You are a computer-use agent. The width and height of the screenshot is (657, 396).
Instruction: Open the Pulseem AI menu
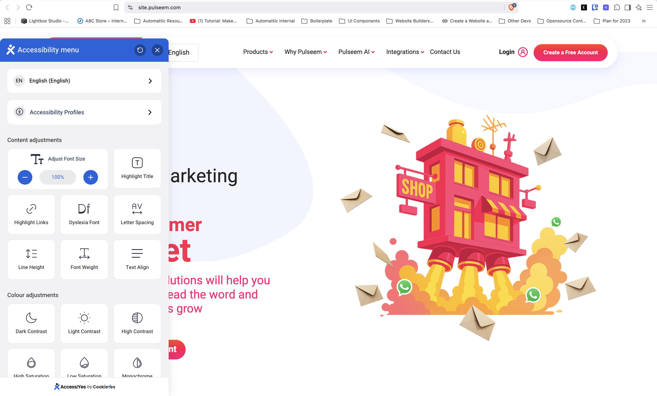(357, 52)
